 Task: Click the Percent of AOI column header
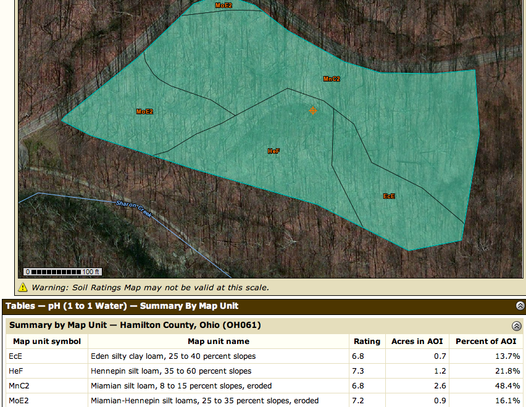tap(486, 342)
